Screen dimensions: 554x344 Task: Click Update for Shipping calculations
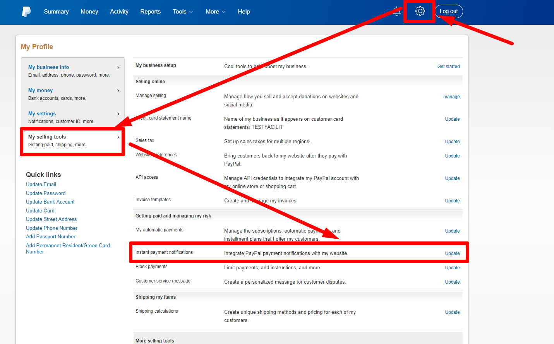coord(453,312)
